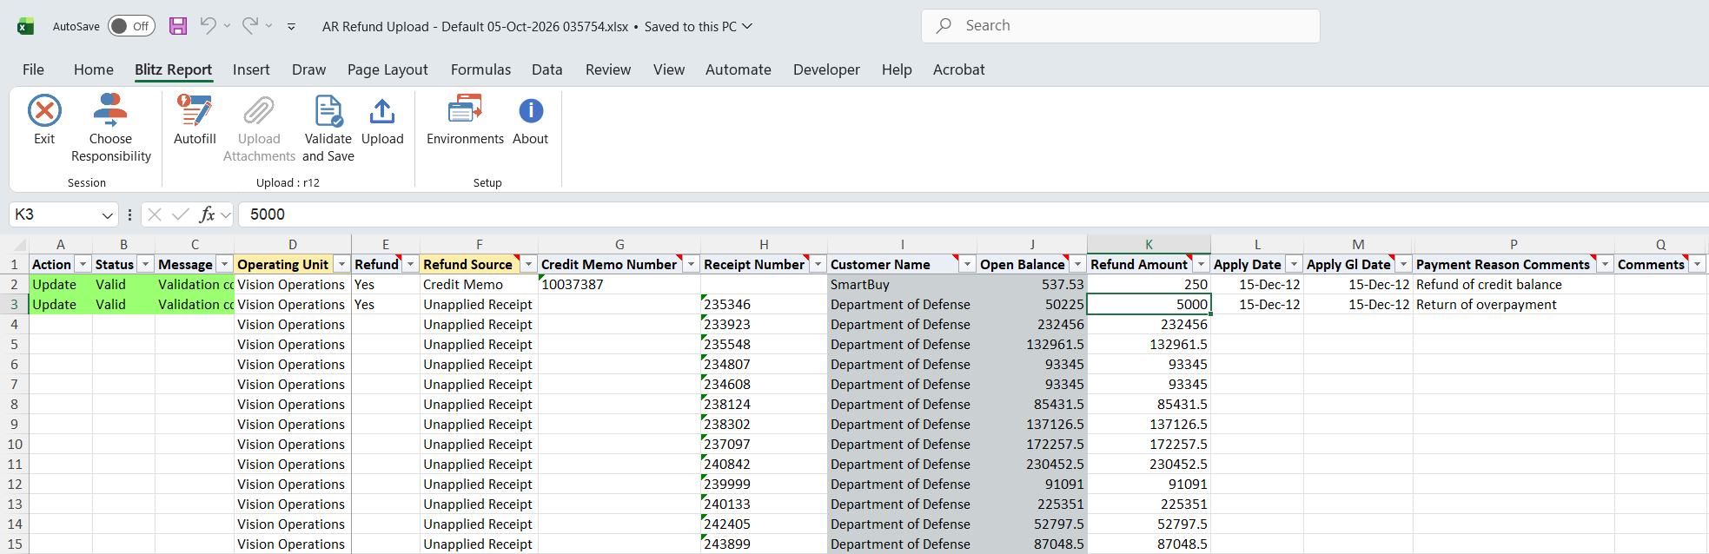The image size is (1709, 554).
Task: Open Choose Responsibility
Action: [x=110, y=129]
